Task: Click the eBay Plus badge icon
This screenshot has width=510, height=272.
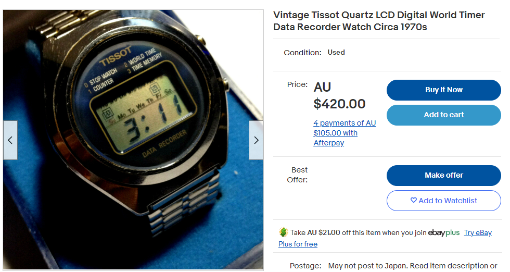Action: (x=284, y=232)
